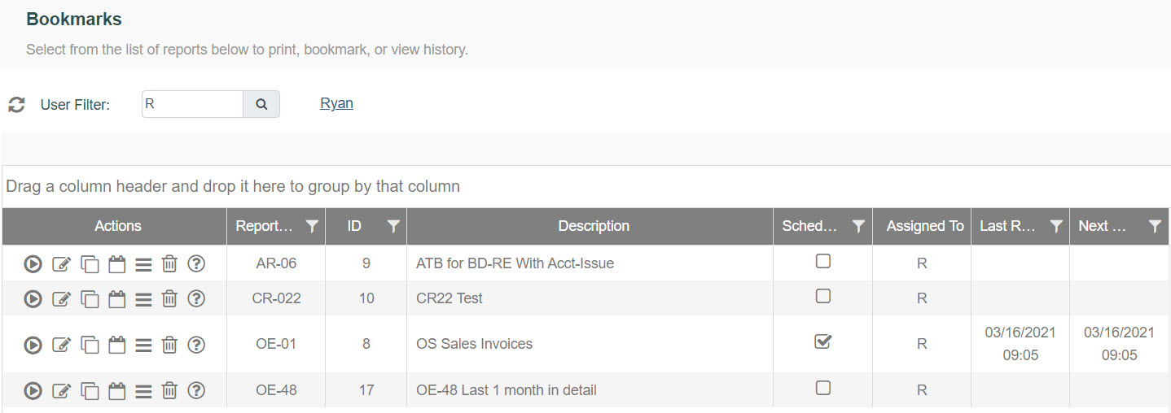Focus the User Filter text field
Screen dimensions: 1171x413
(192, 104)
